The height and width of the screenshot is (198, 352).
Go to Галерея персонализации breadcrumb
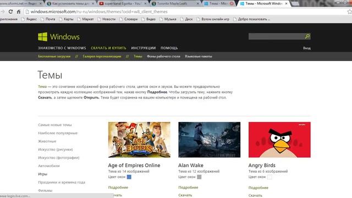pyautogui.click(x=102, y=56)
